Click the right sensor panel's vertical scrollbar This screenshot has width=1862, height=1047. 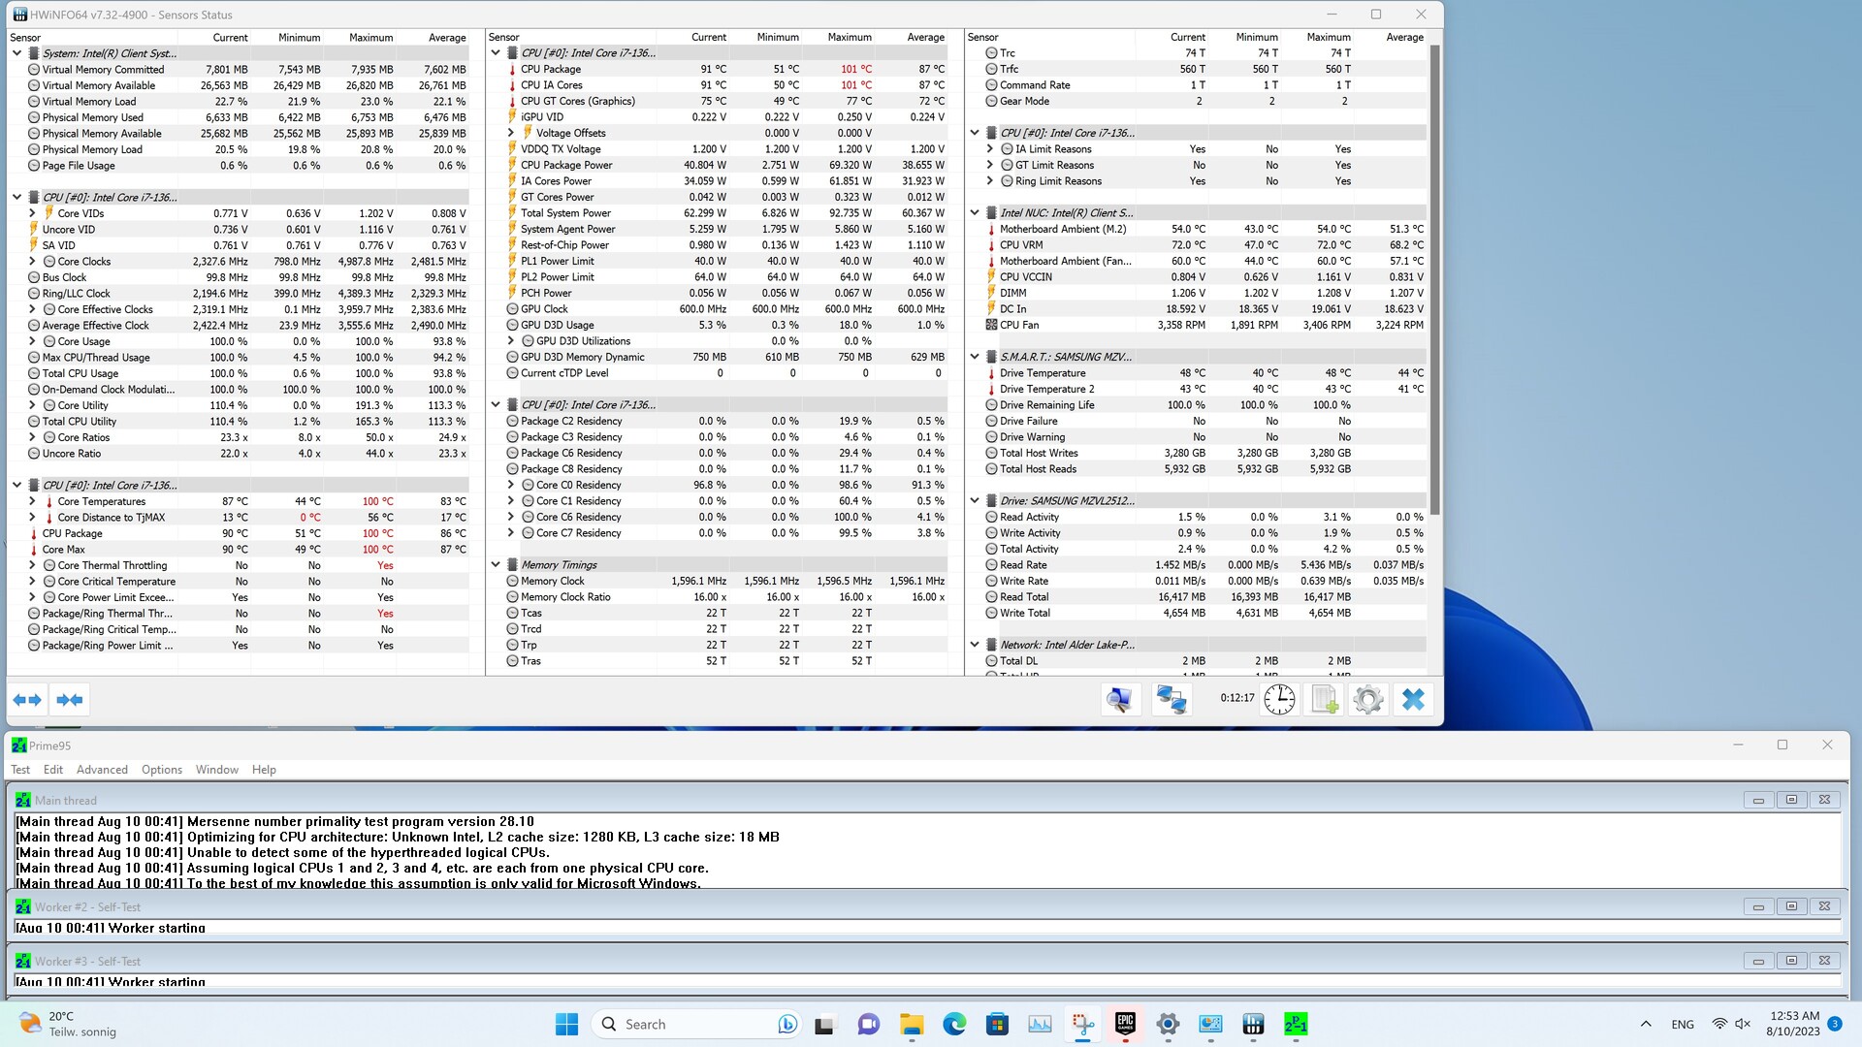coord(1434,281)
